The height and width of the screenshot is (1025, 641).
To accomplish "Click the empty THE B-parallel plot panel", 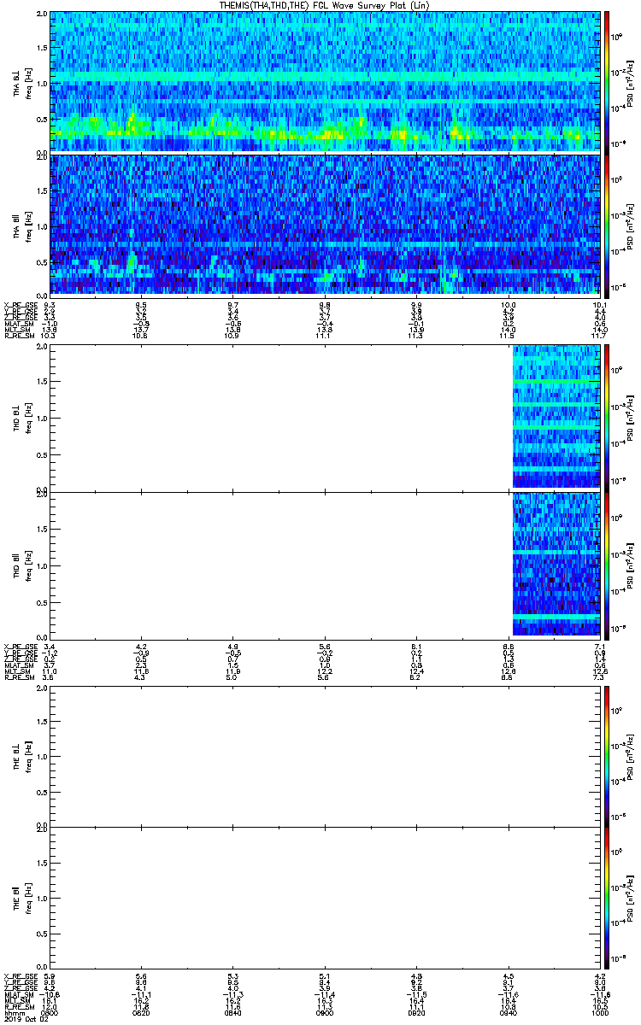I will pos(325,898).
